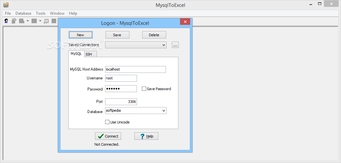This screenshot has width=341, height=163.
Task: Click the logon user-face toolbar icon
Action: 7,21
